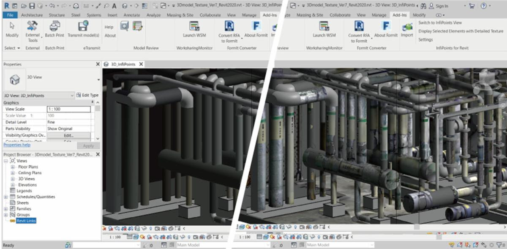The image size is (507, 249).
Task: Click the View Scale 1:100 field
Action: pos(68,109)
